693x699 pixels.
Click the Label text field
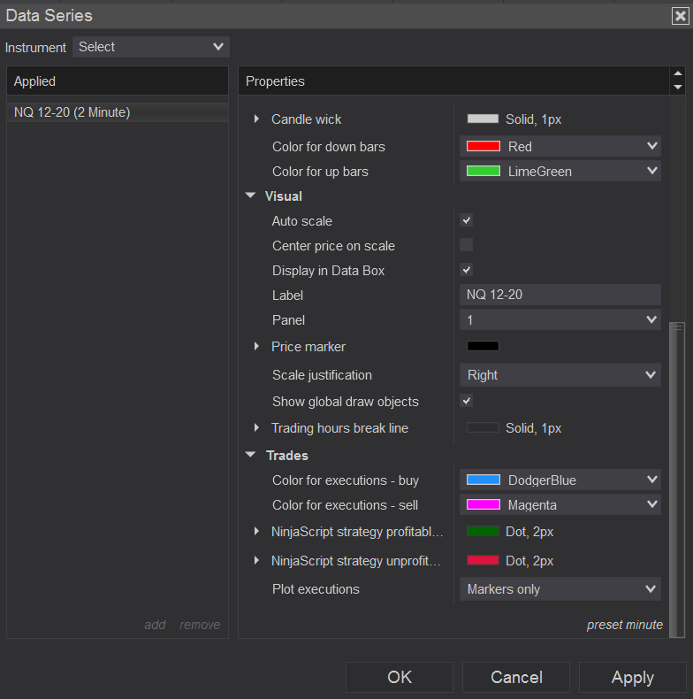560,295
